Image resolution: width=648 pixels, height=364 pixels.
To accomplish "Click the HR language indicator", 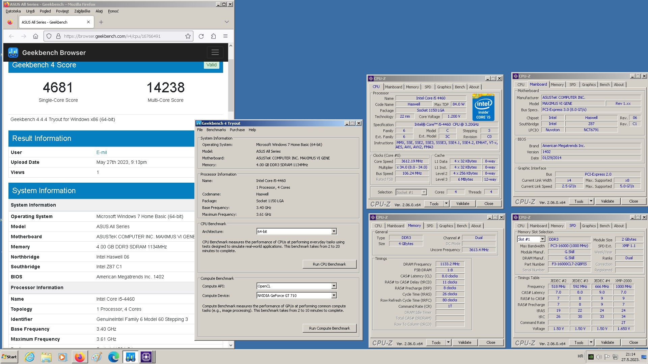I will point(580,356).
